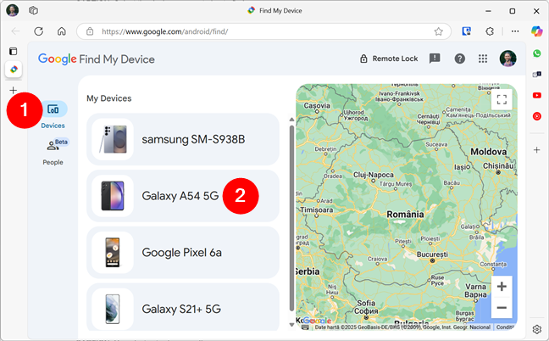This screenshot has width=549, height=341.
Task: Click the Galaxy A54 5G phone thumbnail
Action: pyautogui.click(x=113, y=196)
